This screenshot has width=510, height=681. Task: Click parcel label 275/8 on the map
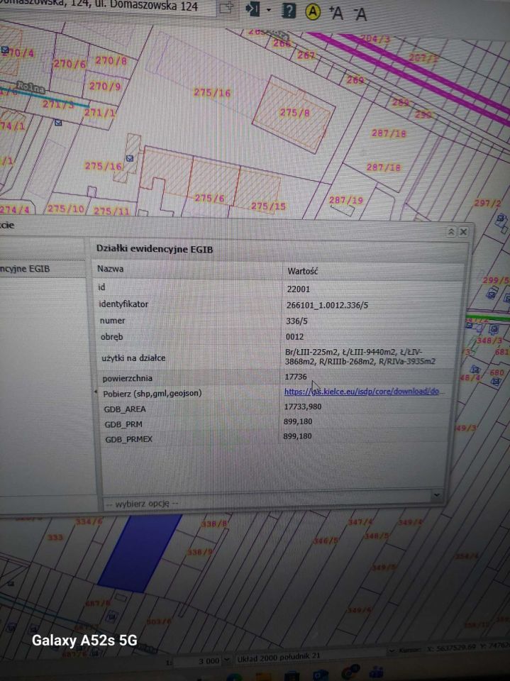pyautogui.click(x=294, y=113)
